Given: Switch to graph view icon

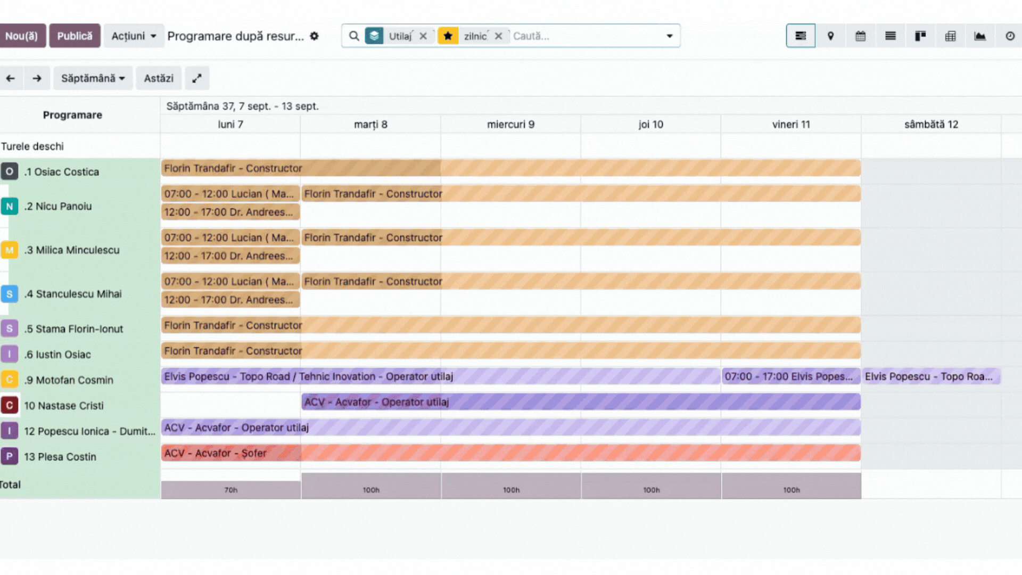Looking at the screenshot, I should pyautogui.click(x=980, y=36).
